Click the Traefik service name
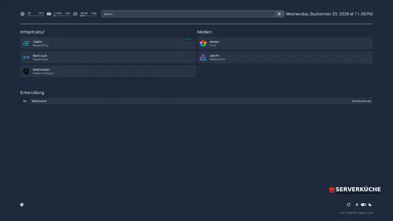Image resolution: width=393 pixels, height=221 pixels. [x=37, y=42]
